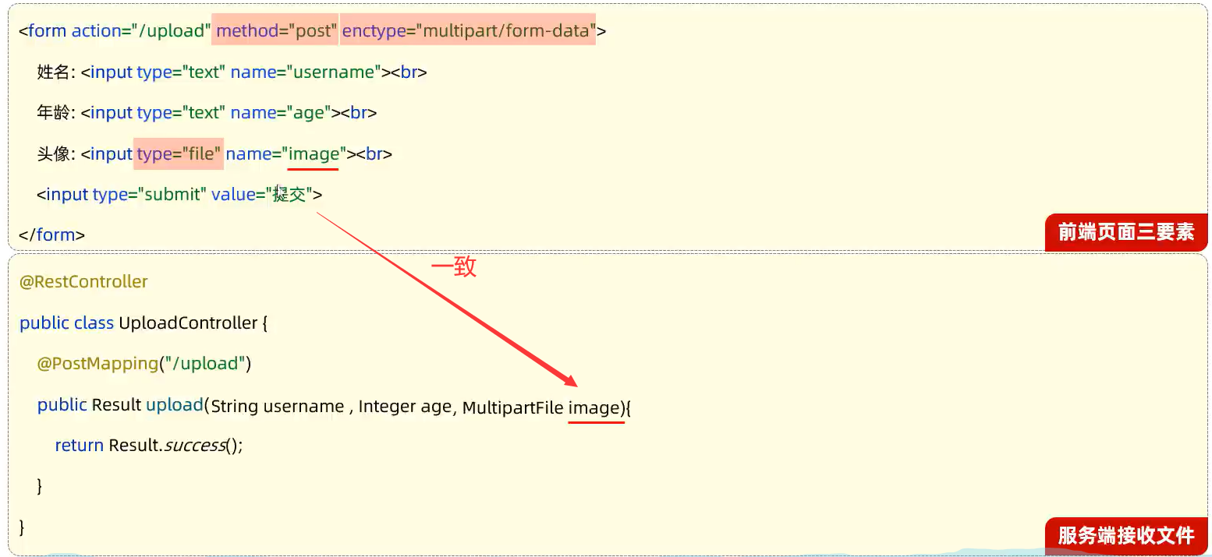This screenshot has width=1212, height=557.
Task: Click the @PostMapping("/upload") annotation
Action: [x=144, y=364]
